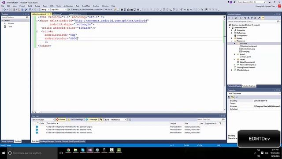The image size is (282, 159).
Task: Click the Sync with Active Document icon
Action: click(x=245, y=18)
